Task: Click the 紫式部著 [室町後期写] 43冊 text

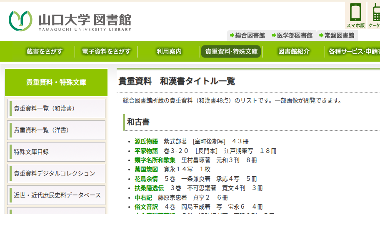Action: point(206,142)
